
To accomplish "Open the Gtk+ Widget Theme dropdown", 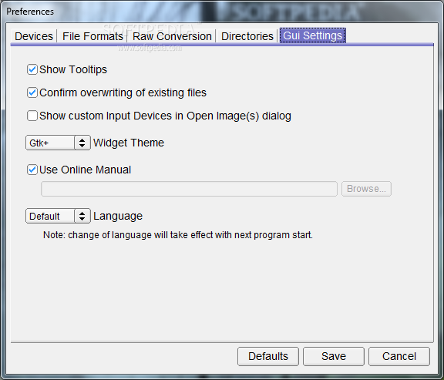I will coord(58,143).
